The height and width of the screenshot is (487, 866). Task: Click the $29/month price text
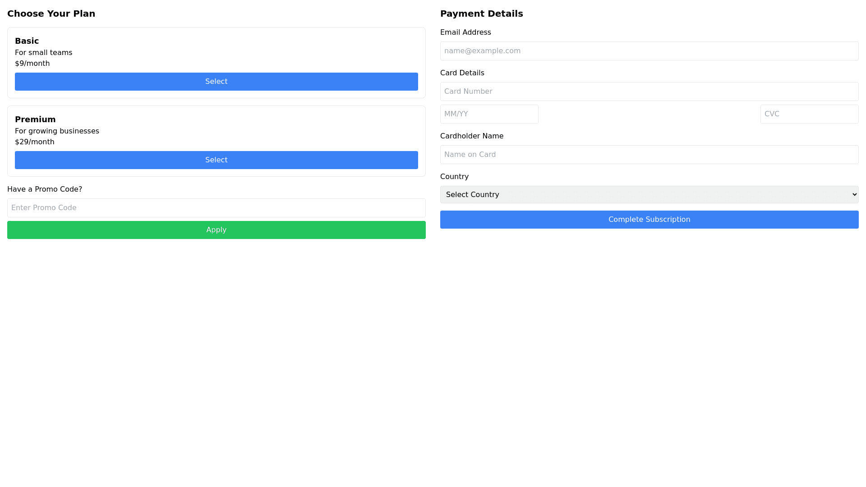coord(35,142)
